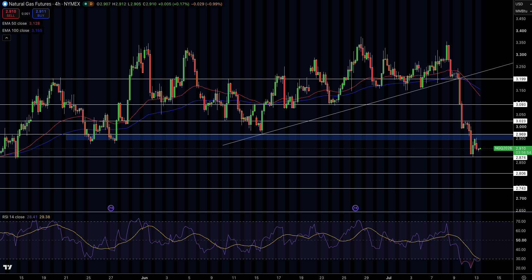Click the 0.001 spread value
Viewport: 532px width, 280px height.
point(26,14)
